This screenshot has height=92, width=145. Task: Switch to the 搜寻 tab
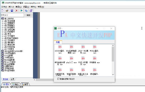(25, 84)
